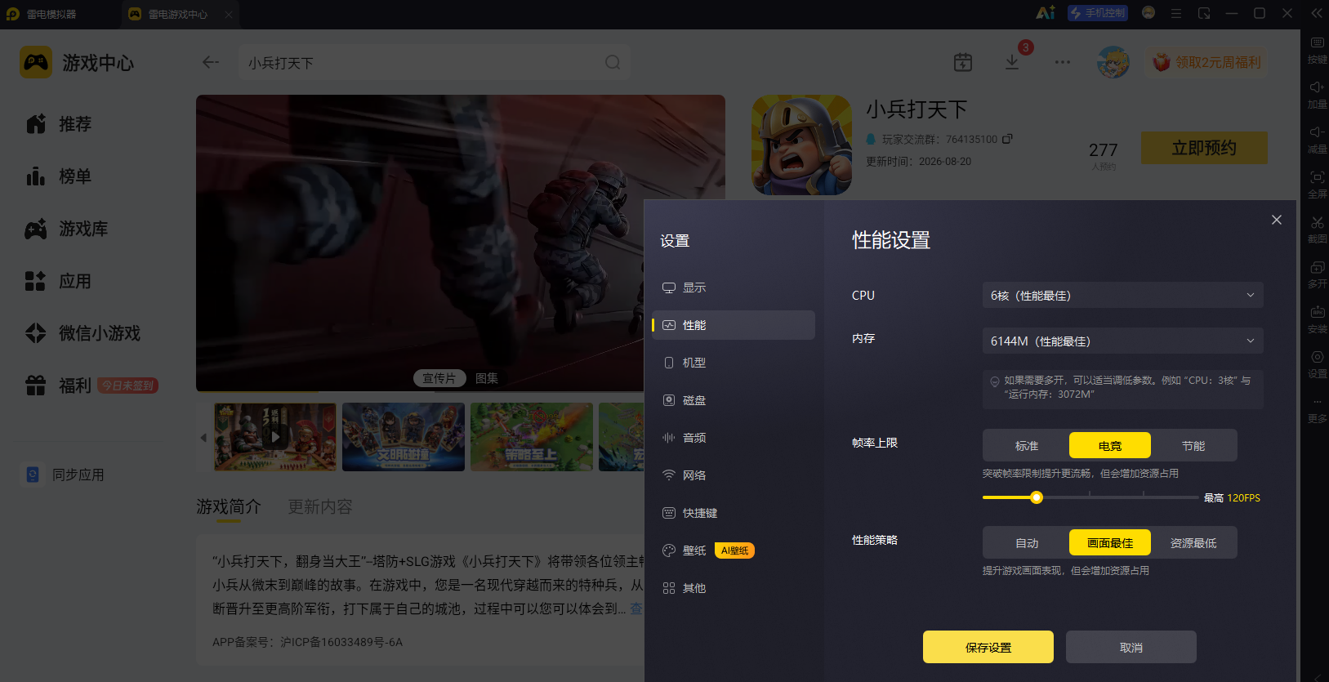Switch to 图集 gallery tab
Viewport: 1329px width, 682px height.
487,378
